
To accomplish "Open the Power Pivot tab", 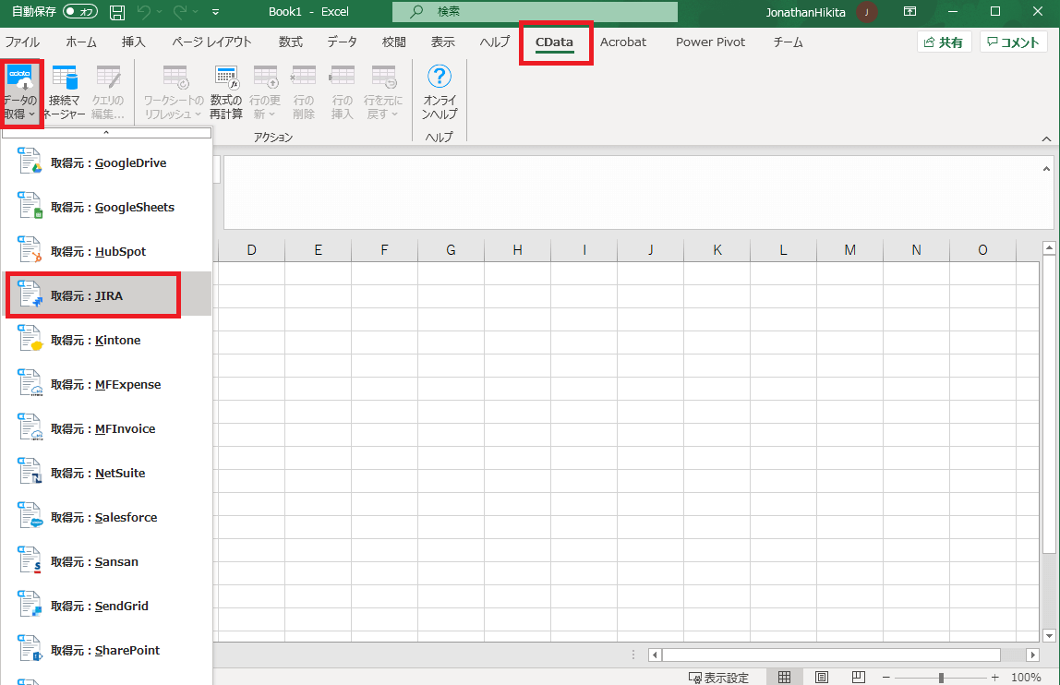I will click(710, 42).
